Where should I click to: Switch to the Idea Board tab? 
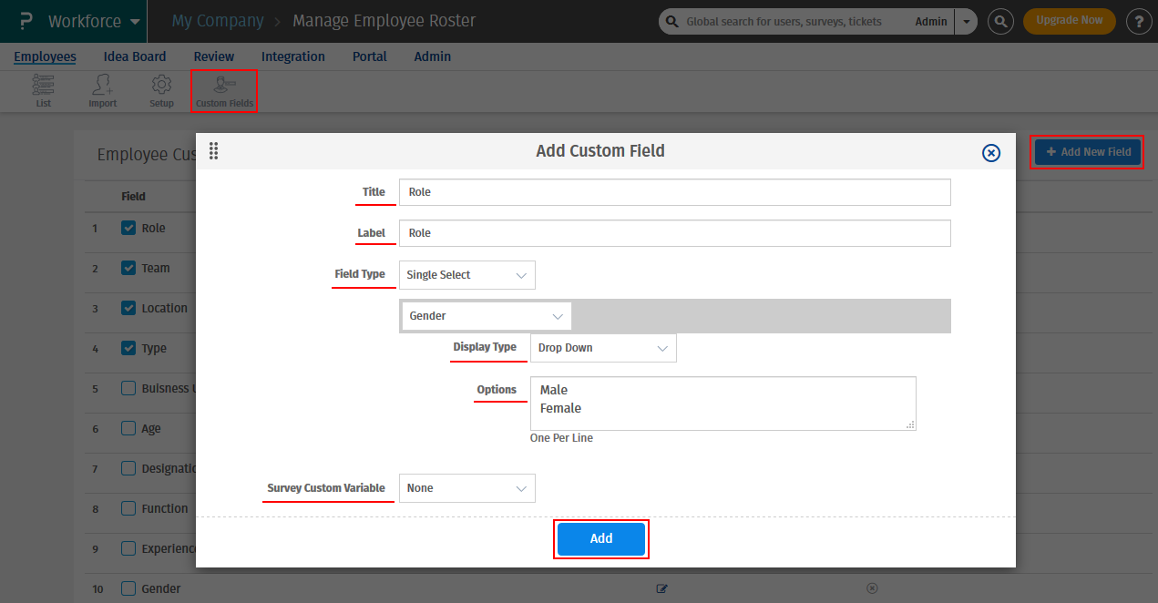coord(134,56)
